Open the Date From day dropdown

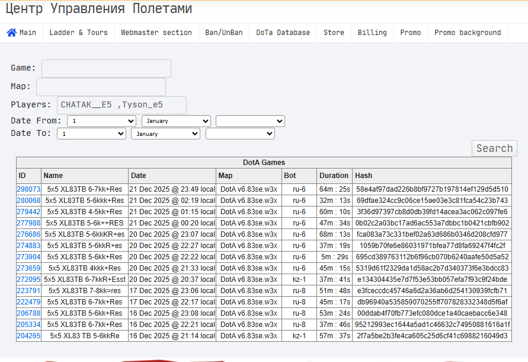(x=101, y=121)
